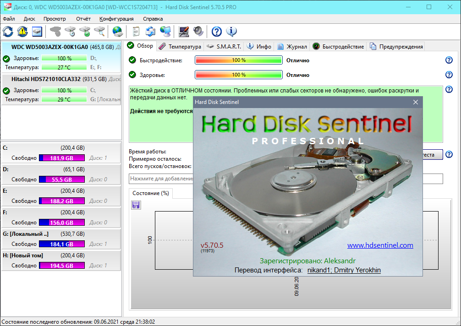Viewport: 461px width, 326px height.
Task: Click the blue-framed disk toolbar icon
Action: click(37, 32)
